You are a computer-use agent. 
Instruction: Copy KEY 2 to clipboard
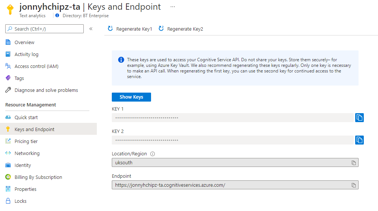[359, 140]
